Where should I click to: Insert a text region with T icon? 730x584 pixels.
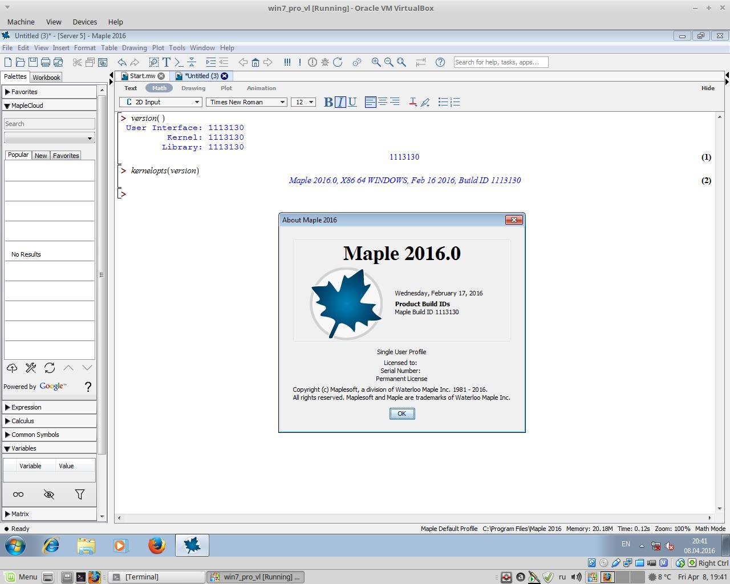(167, 62)
